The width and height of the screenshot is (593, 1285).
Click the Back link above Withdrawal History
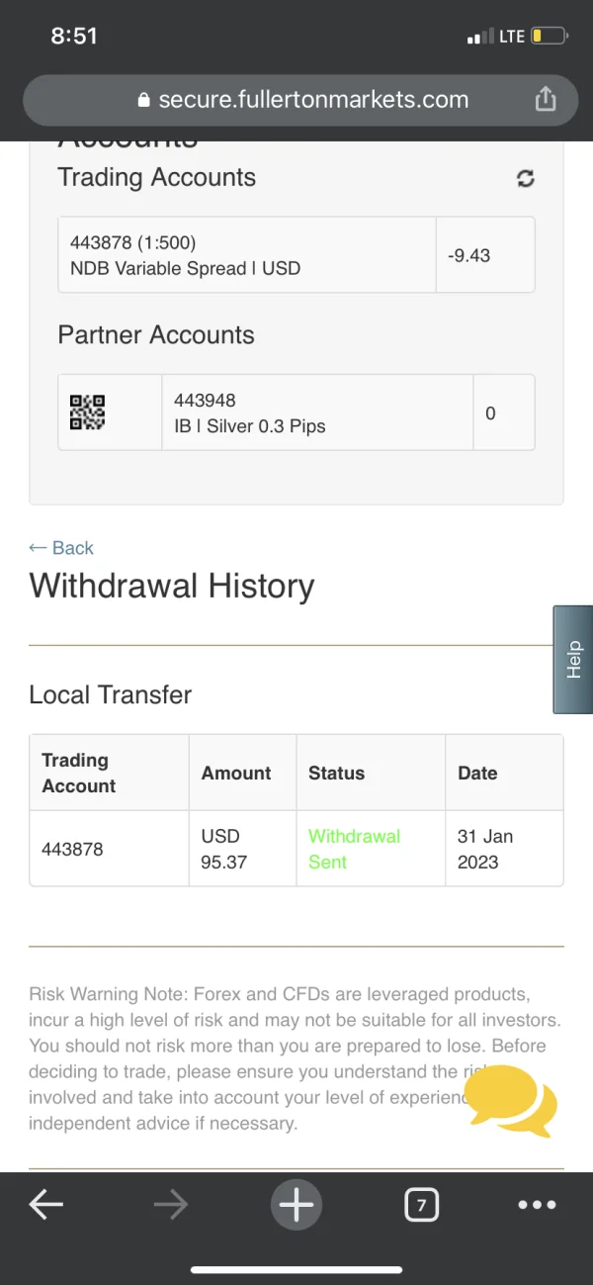[x=61, y=548]
